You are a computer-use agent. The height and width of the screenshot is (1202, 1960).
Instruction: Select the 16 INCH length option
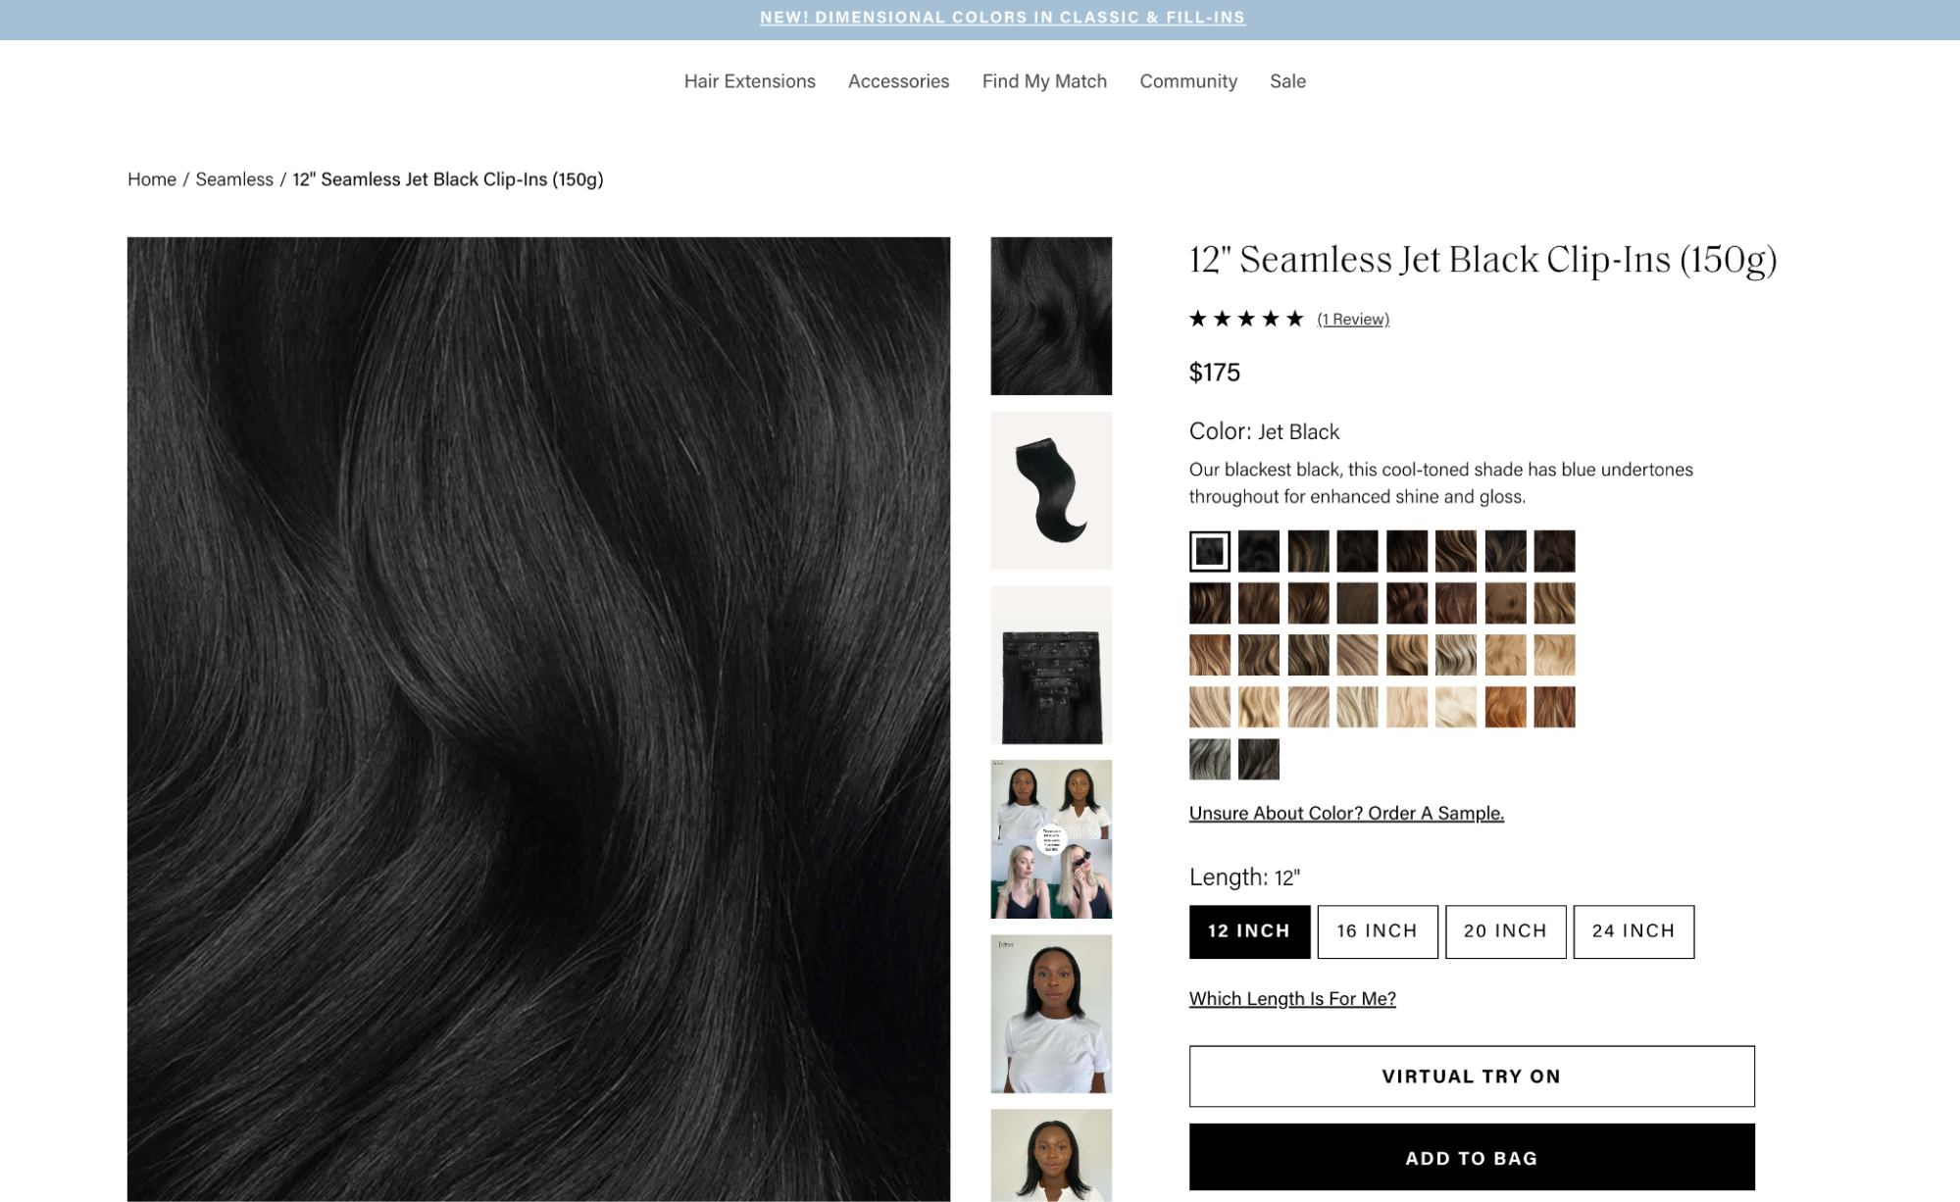coord(1378,930)
